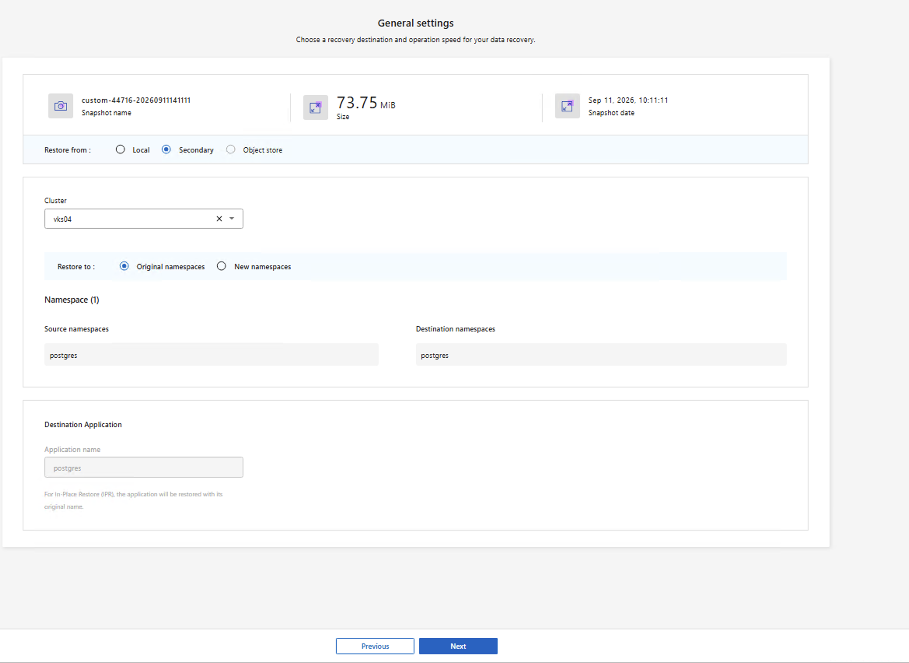This screenshot has height=663, width=909.
Task: Click the In-Place Restore note text
Action: (x=133, y=500)
